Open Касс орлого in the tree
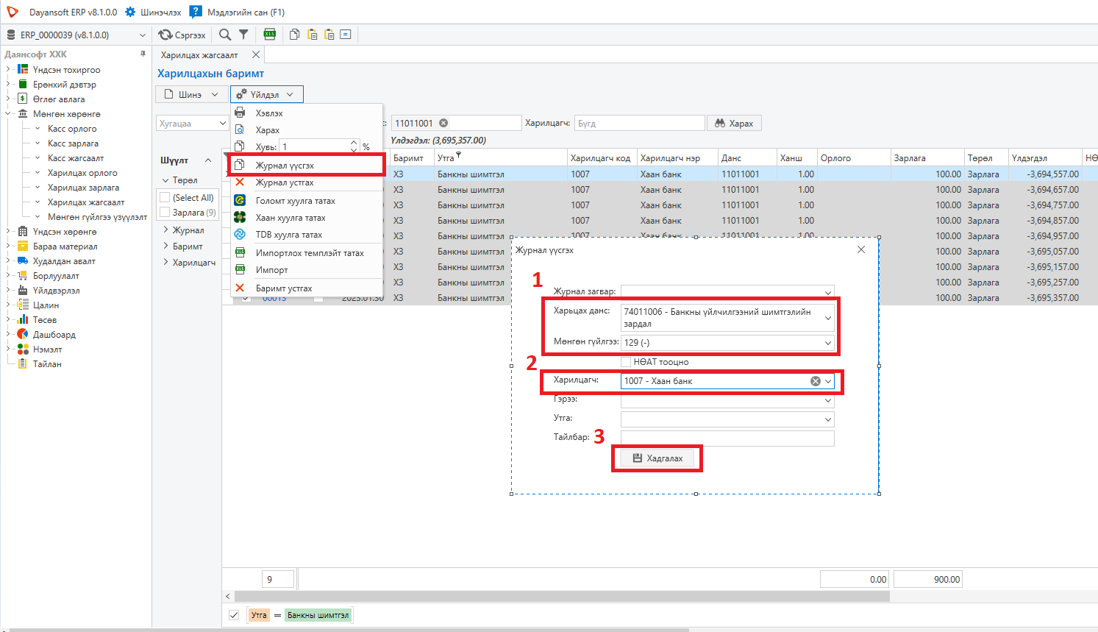The image size is (1098, 632). [x=72, y=129]
